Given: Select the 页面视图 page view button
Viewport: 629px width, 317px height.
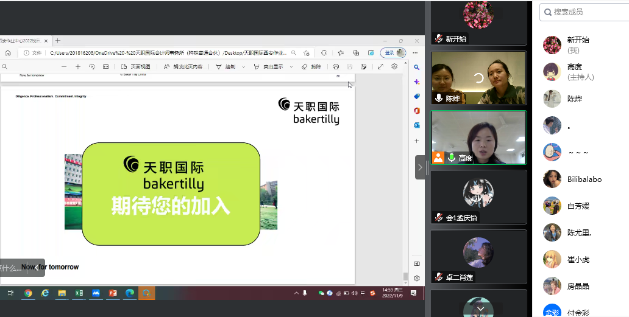Looking at the screenshot, I should [135, 67].
